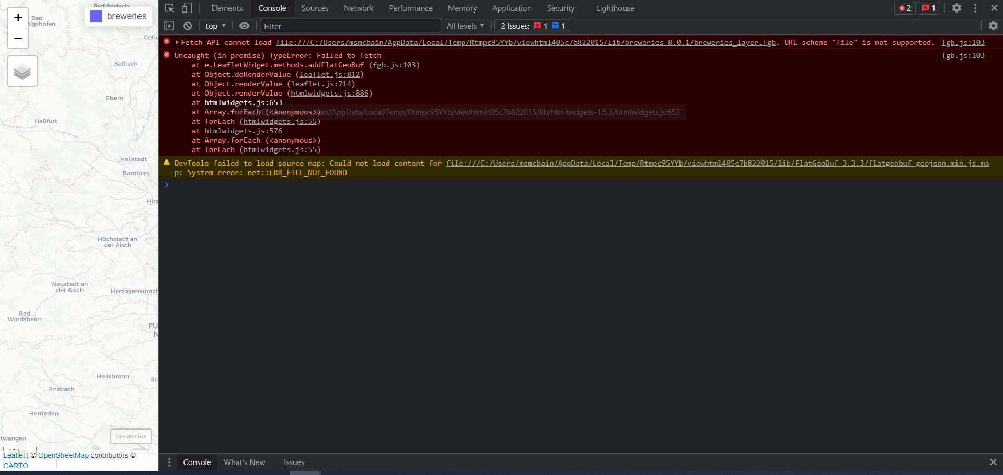Screen dimensions: 1003x475
Task: Open the 2 Issues summary button
Action: pos(533,26)
